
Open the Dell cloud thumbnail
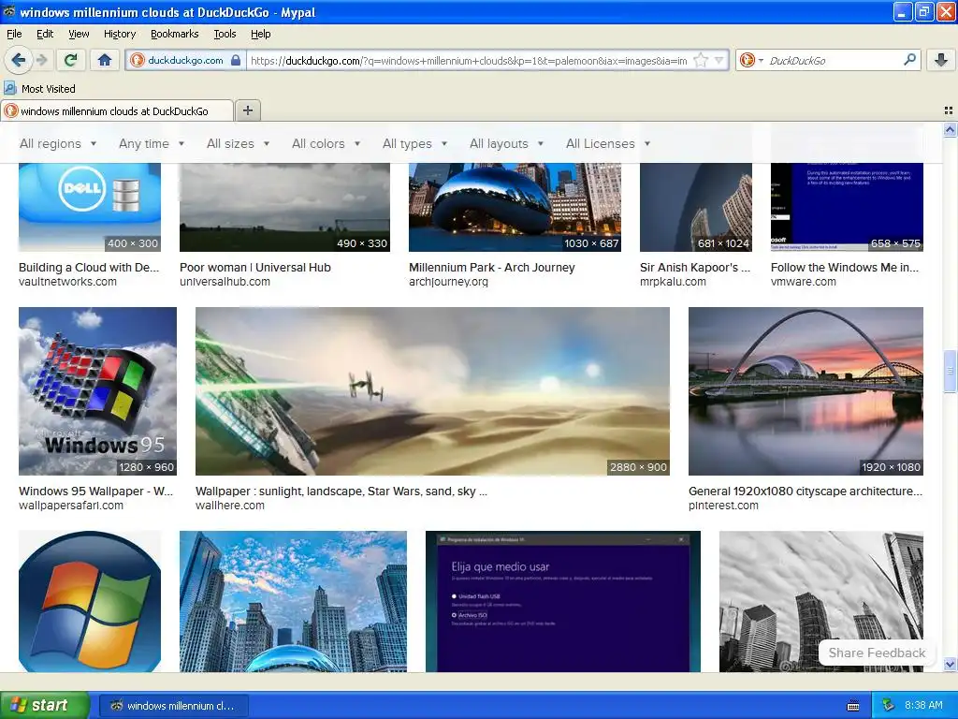(x=90, y=207)
